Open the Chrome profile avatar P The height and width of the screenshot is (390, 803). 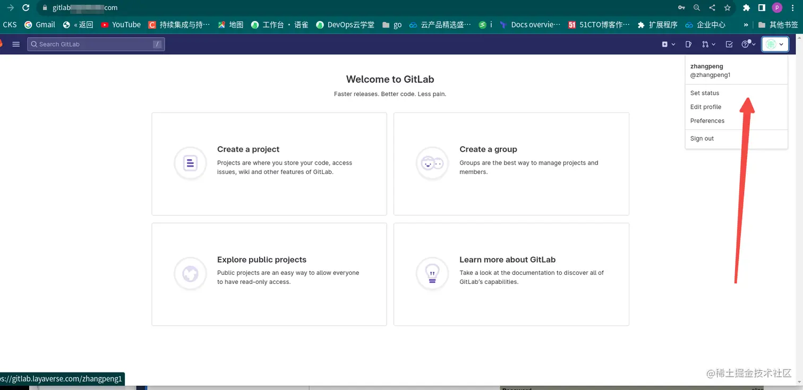(x=778, y=8)
